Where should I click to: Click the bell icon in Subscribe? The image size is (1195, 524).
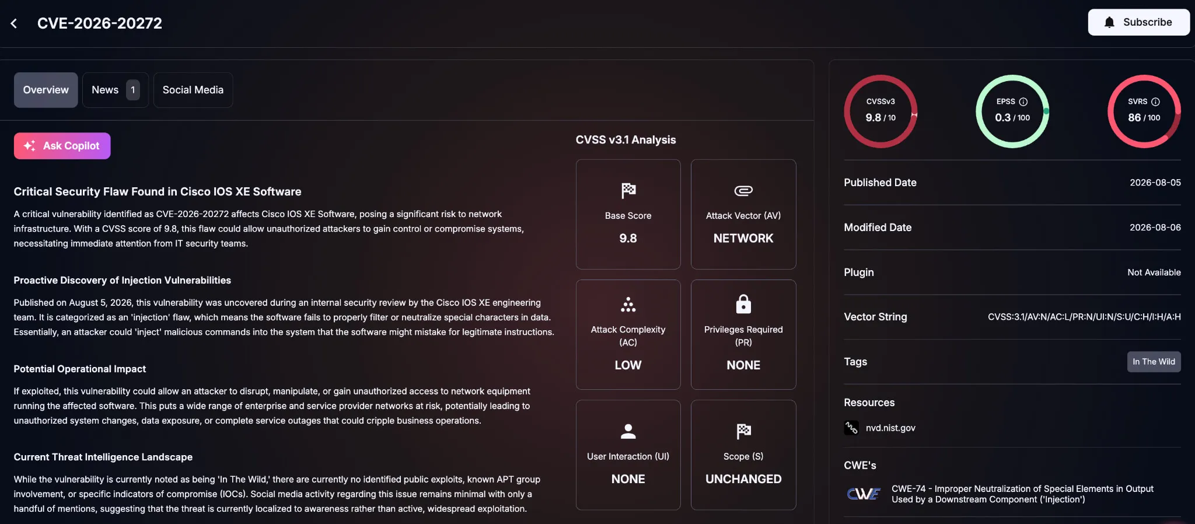(x=1109, y=22)
